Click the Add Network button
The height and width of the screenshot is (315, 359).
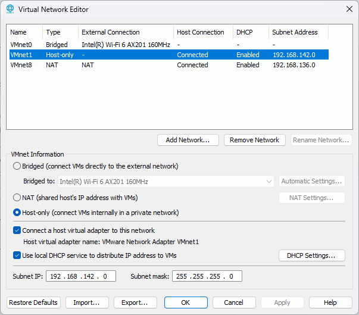tap(188, 140)
